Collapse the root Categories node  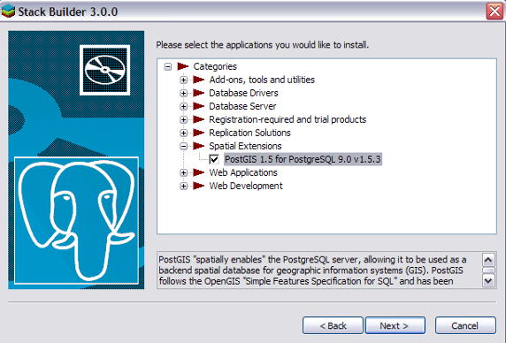(168, 66)
